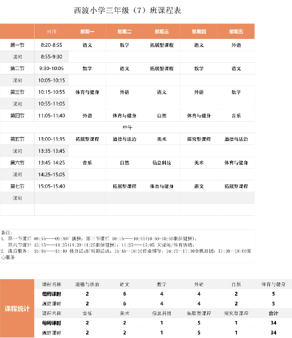
Task: Select the time cell 13:35-13:45
Action: (52, 151)
